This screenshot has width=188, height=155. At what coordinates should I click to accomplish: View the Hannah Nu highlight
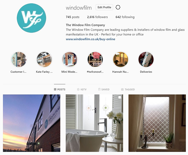click(x=121, y=59)
